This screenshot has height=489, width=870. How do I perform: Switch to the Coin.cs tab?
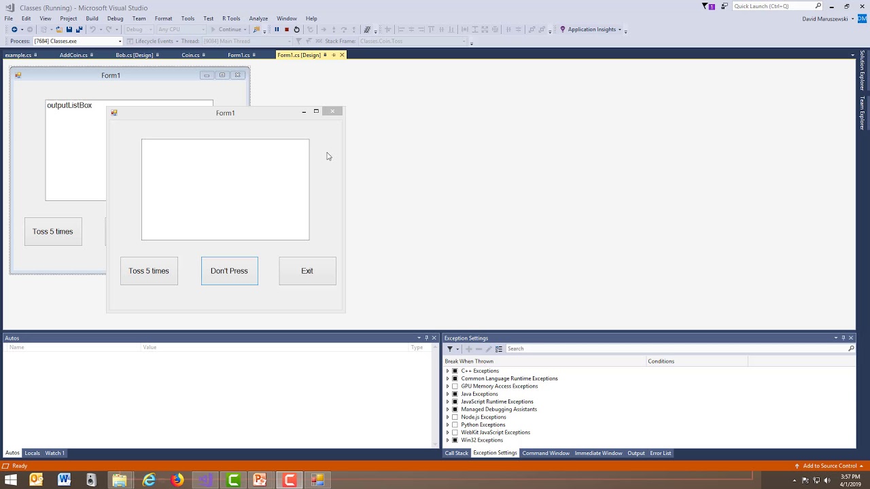pyautogui.click(x=190, y=55)
